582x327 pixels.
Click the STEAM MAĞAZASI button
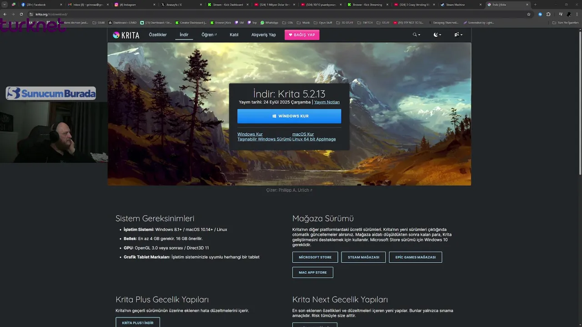(x=363, y=257)
